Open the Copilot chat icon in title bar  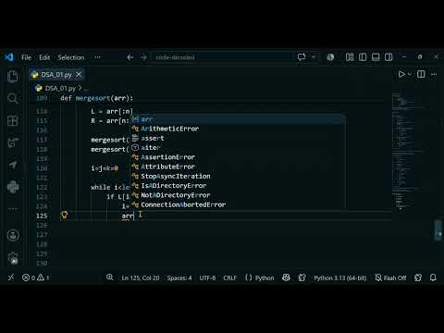coord(302,57)
